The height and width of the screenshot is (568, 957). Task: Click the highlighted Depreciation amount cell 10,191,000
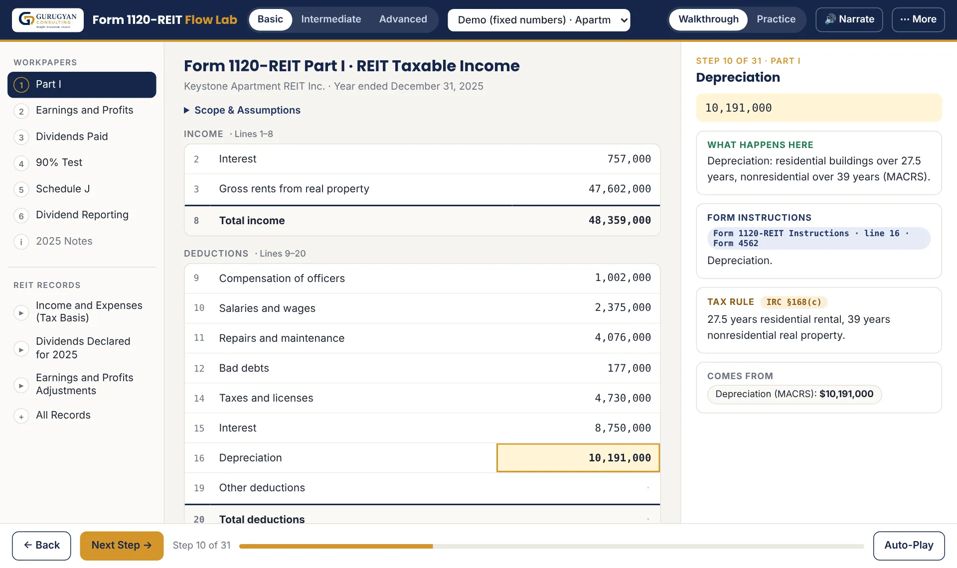coord(578,458)
